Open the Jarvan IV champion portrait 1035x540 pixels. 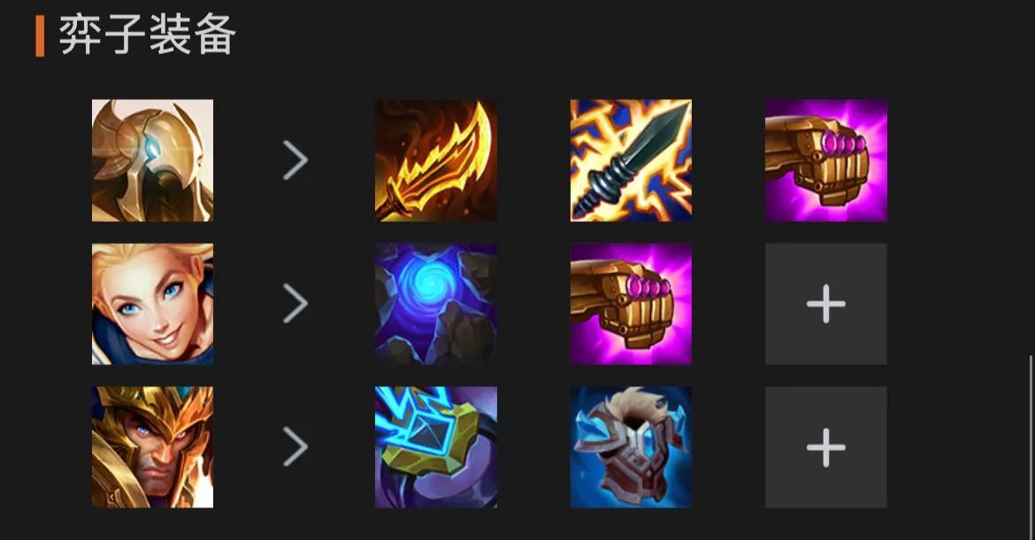[152, 447]
